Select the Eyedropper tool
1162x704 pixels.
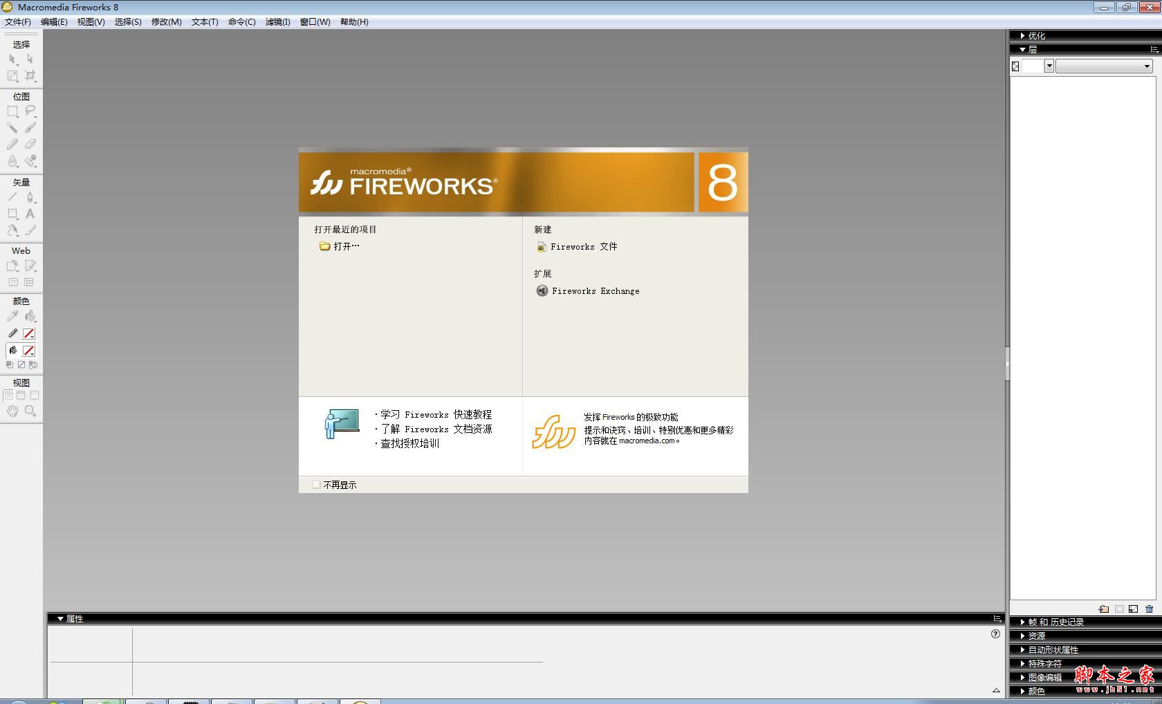pos(12,317)
